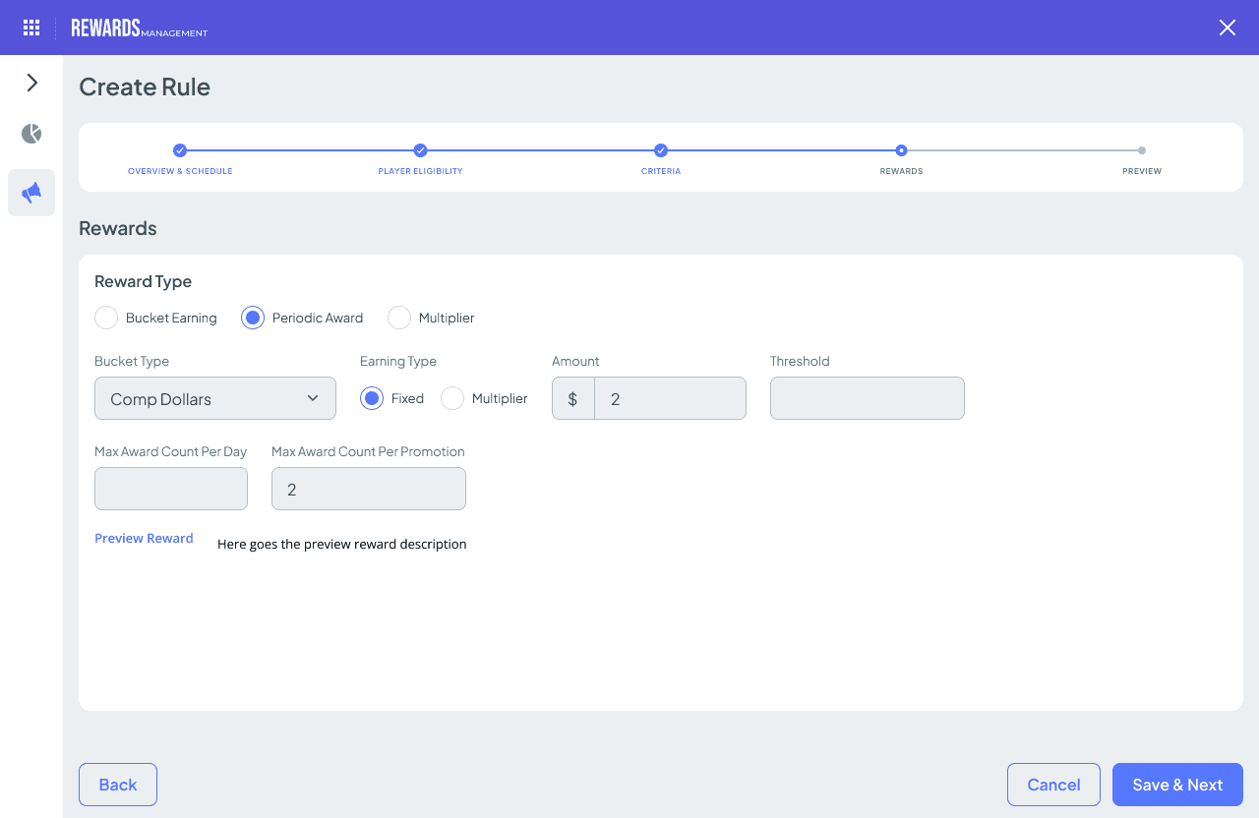Select the Bucket Earning reward type
This screenshot has width=1259, height=818.
[105, 318]
